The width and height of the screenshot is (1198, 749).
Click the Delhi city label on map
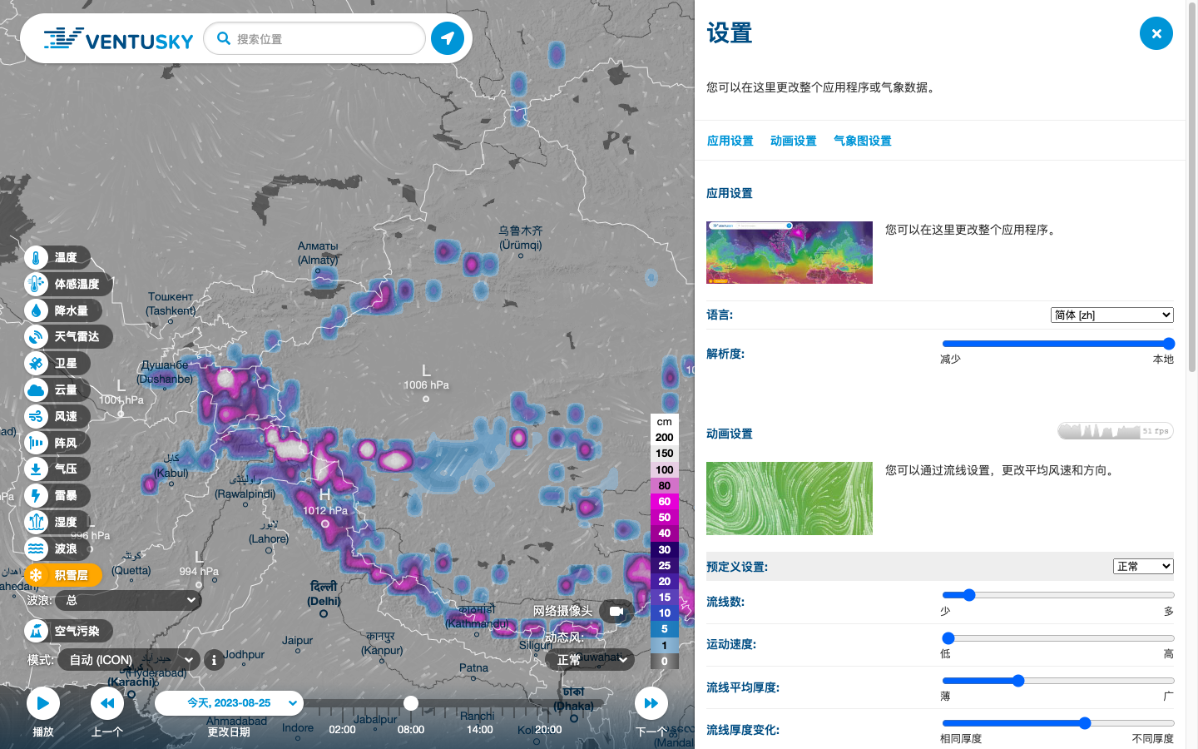click(x=324, y=593)
